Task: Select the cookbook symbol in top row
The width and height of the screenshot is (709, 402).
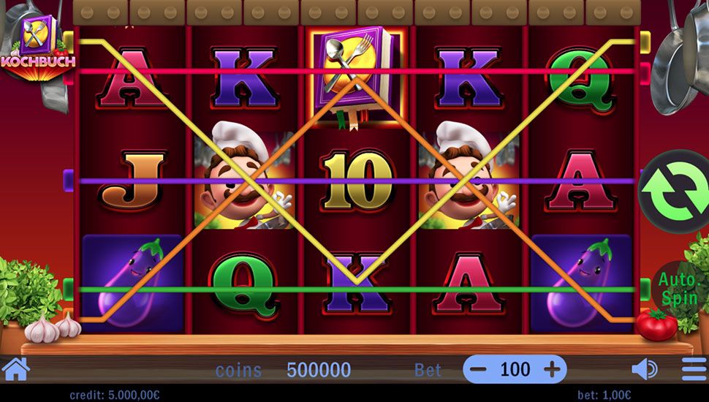Action: (x=357, y=77)
